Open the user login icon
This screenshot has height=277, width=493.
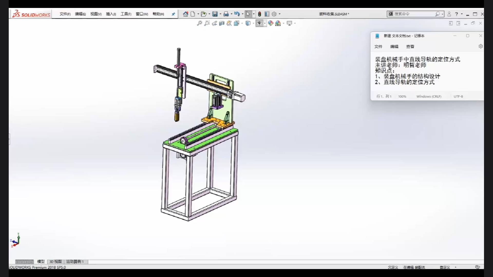tap(449, 14)
